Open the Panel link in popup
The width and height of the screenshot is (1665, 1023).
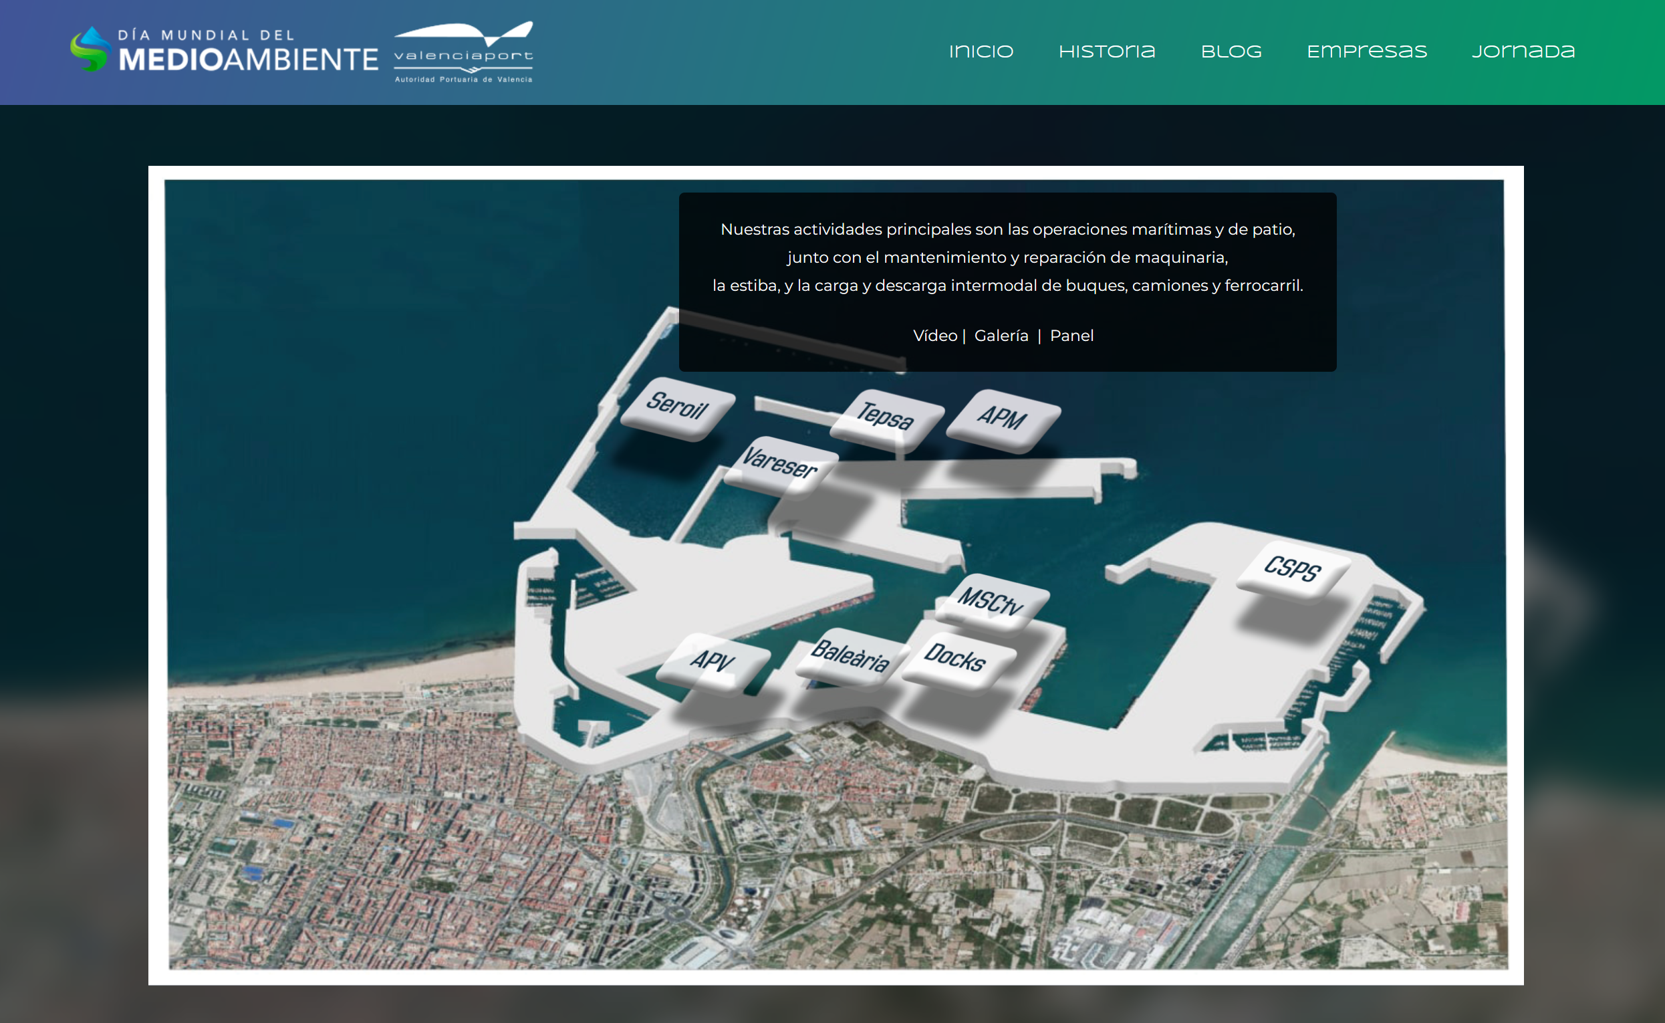(1071, 336)
